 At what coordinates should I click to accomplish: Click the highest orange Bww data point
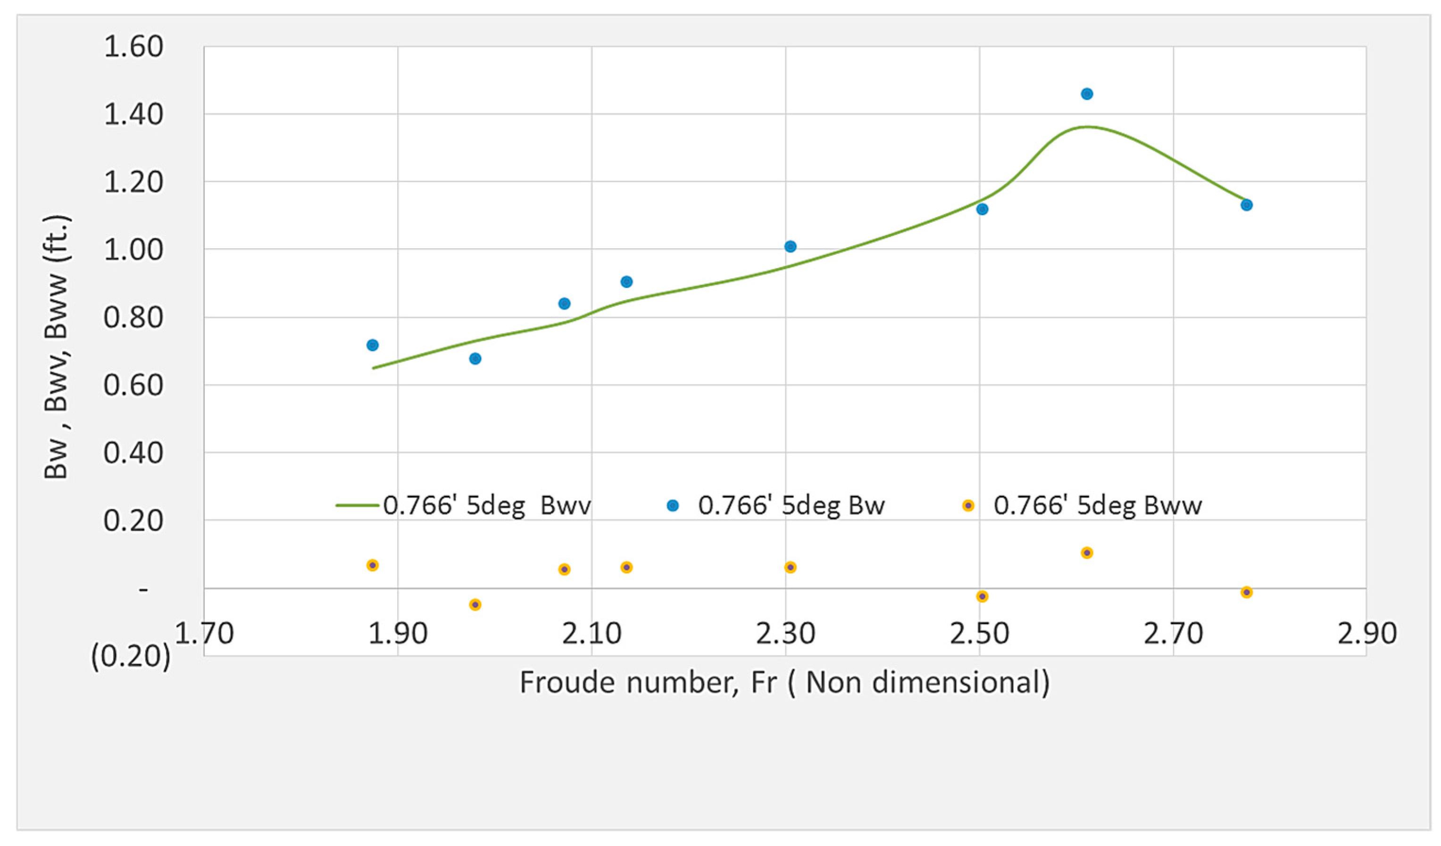click(1087, 553)
